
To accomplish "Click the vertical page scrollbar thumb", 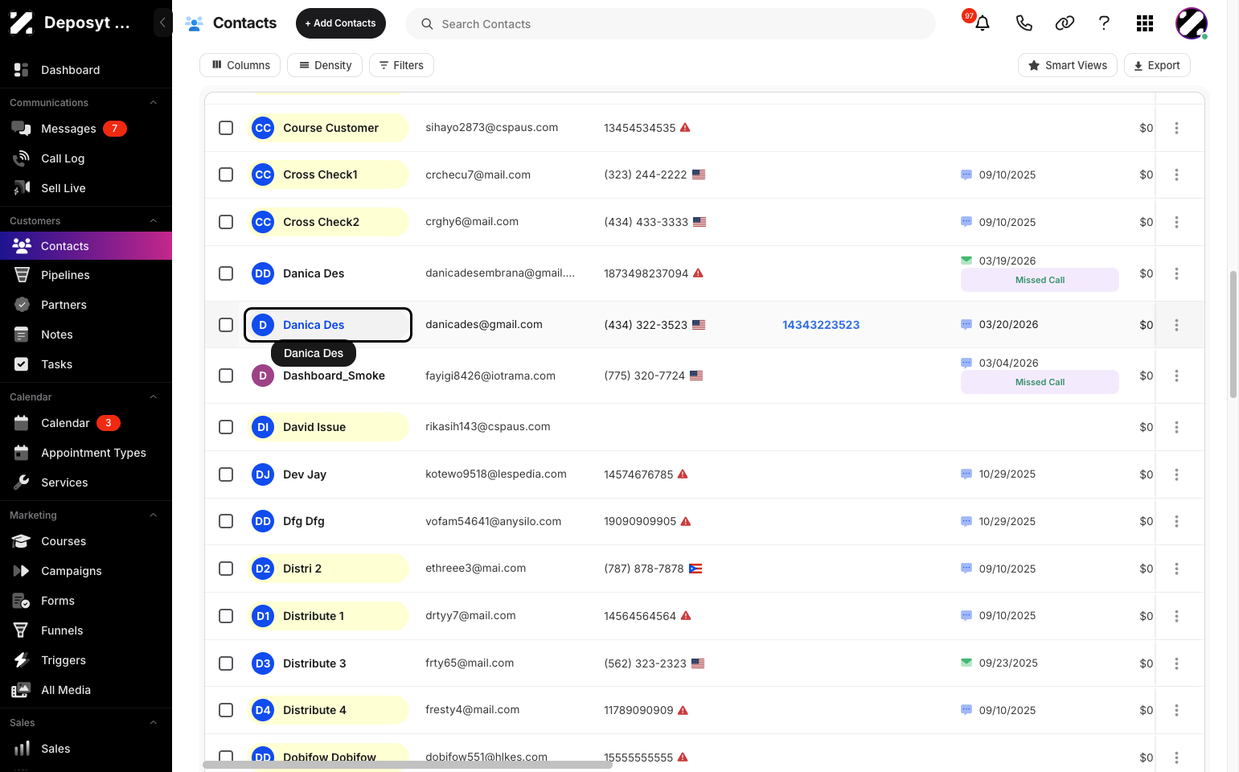I will point(1233,335).
